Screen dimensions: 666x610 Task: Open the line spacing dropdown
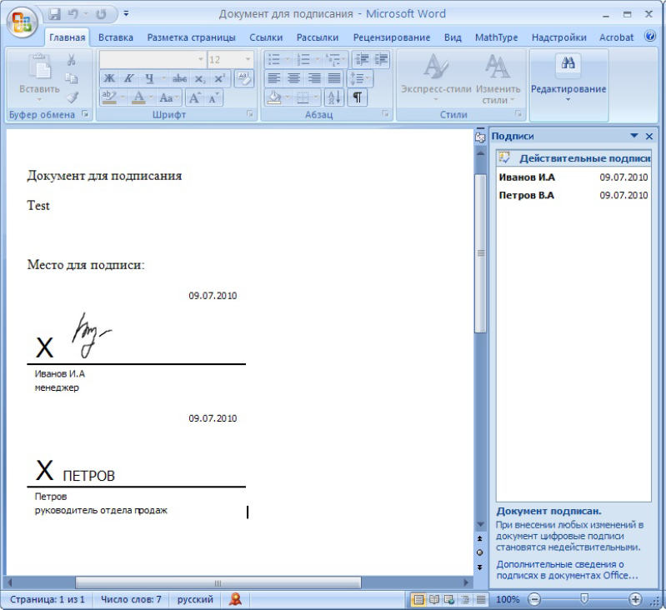(x=360, y=78)
